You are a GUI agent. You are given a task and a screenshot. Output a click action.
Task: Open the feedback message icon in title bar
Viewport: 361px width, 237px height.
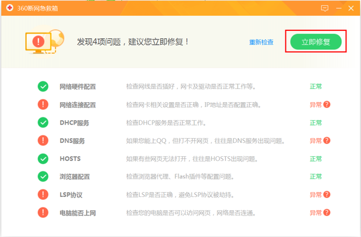coord(325,8)
